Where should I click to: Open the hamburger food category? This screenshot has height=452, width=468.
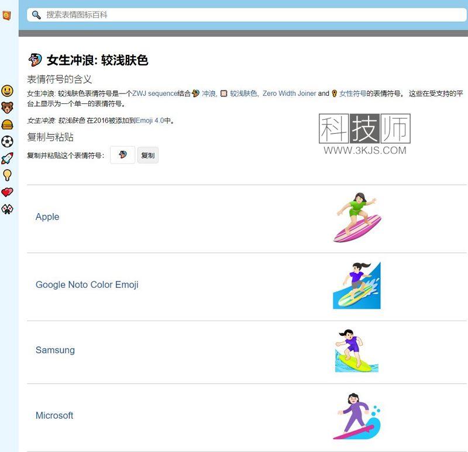7,124
